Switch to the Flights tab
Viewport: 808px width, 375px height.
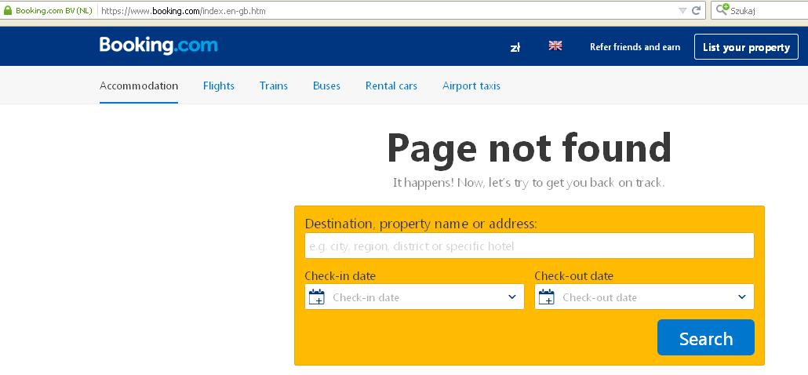click(219, 86)
